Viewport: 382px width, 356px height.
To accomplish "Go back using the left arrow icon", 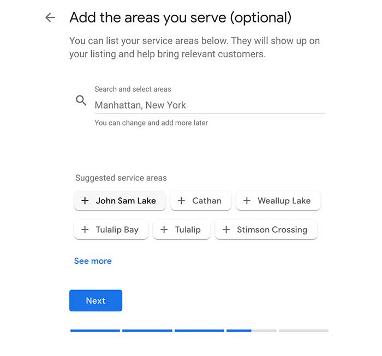I will [x=50, y=17].
